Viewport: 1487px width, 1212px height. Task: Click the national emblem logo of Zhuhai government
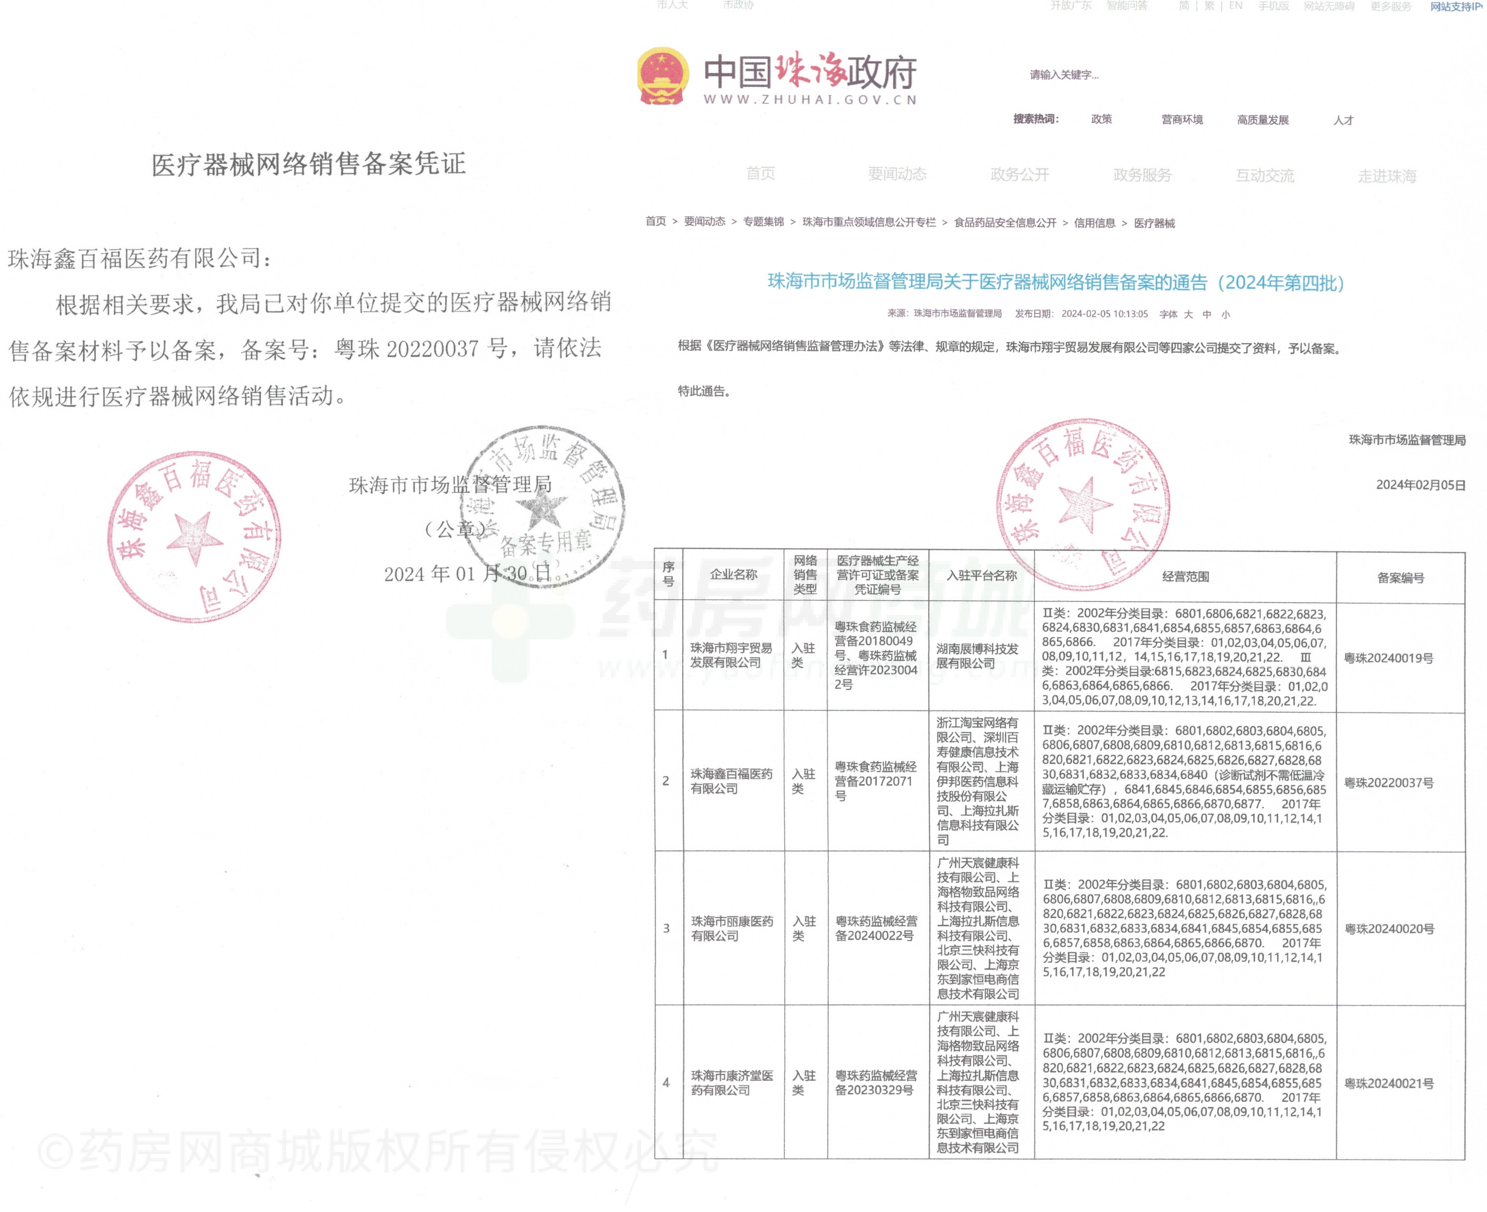[663, 77]
